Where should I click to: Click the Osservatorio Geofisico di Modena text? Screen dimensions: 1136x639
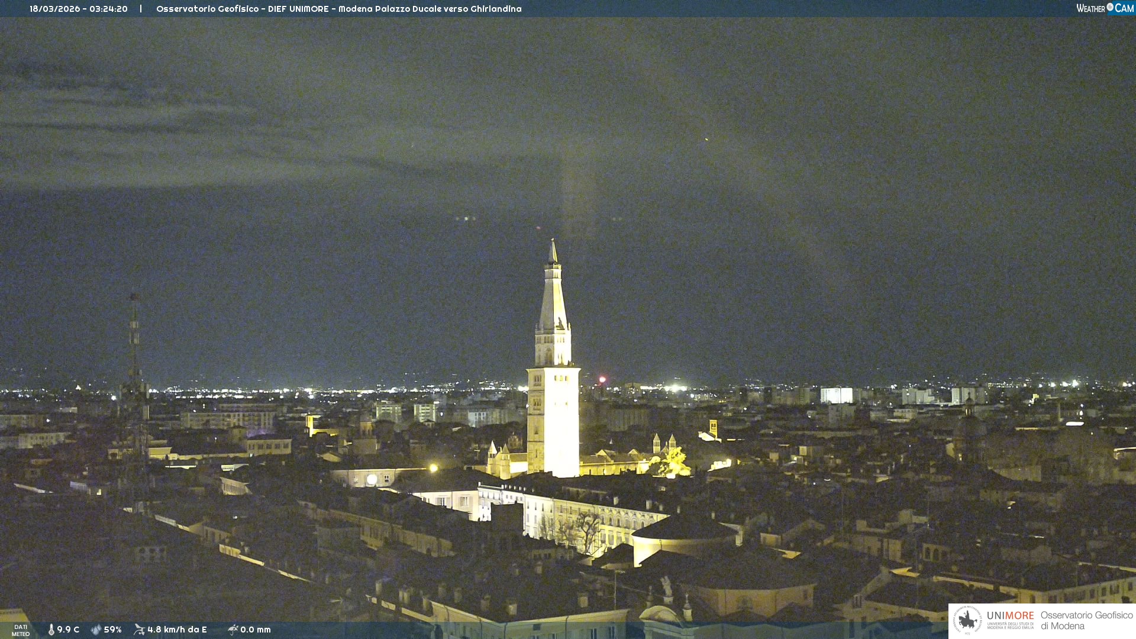click(x=1086, y=621)
